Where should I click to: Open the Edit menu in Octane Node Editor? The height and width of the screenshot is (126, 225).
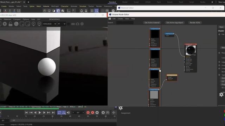(x=114, y=19)
